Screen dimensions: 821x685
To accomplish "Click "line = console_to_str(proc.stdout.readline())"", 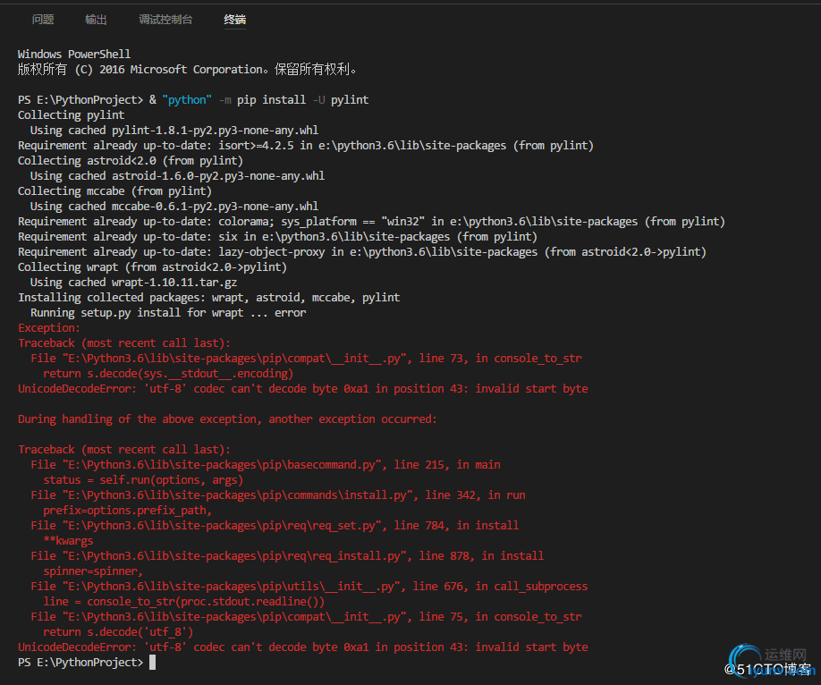I will click(183, 601).
